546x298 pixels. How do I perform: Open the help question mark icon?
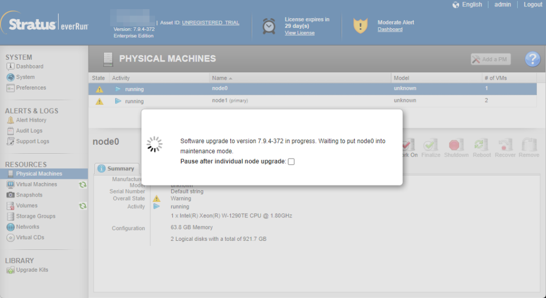(533, 59)
